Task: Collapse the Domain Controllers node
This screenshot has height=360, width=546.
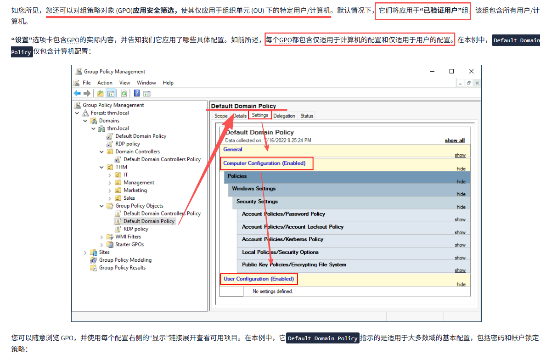Action: coord(101,152)
